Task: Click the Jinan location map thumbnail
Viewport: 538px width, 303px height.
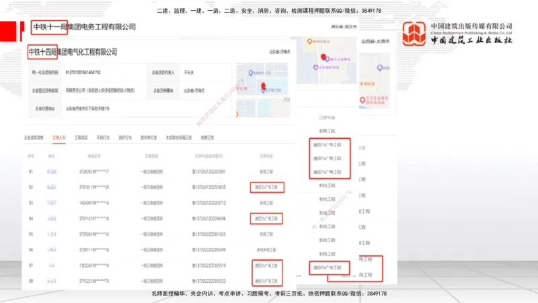Action: 263,90
